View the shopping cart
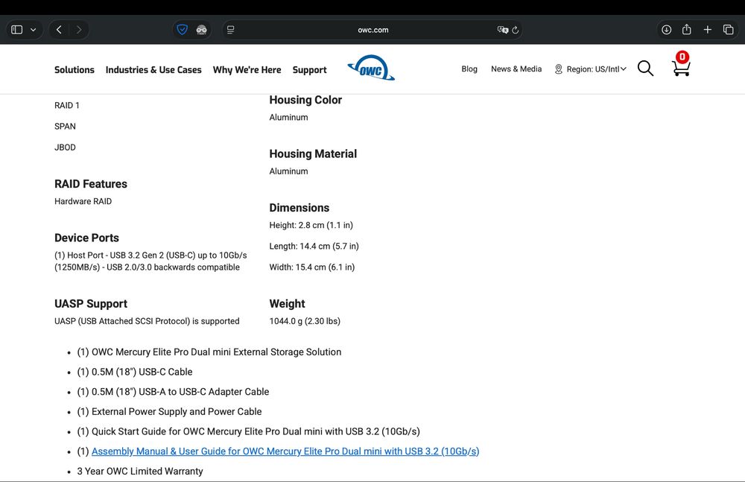 tap(681, 69)
